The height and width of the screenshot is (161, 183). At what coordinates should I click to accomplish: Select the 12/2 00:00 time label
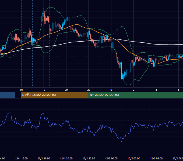coord(111,158)
